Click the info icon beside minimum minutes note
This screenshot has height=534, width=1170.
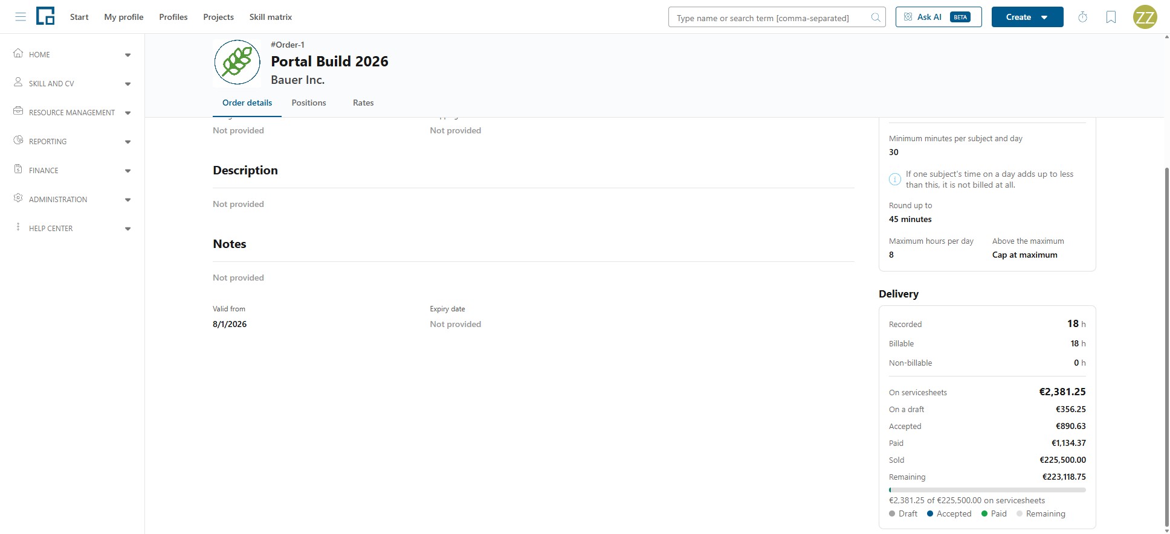[894, 179]
